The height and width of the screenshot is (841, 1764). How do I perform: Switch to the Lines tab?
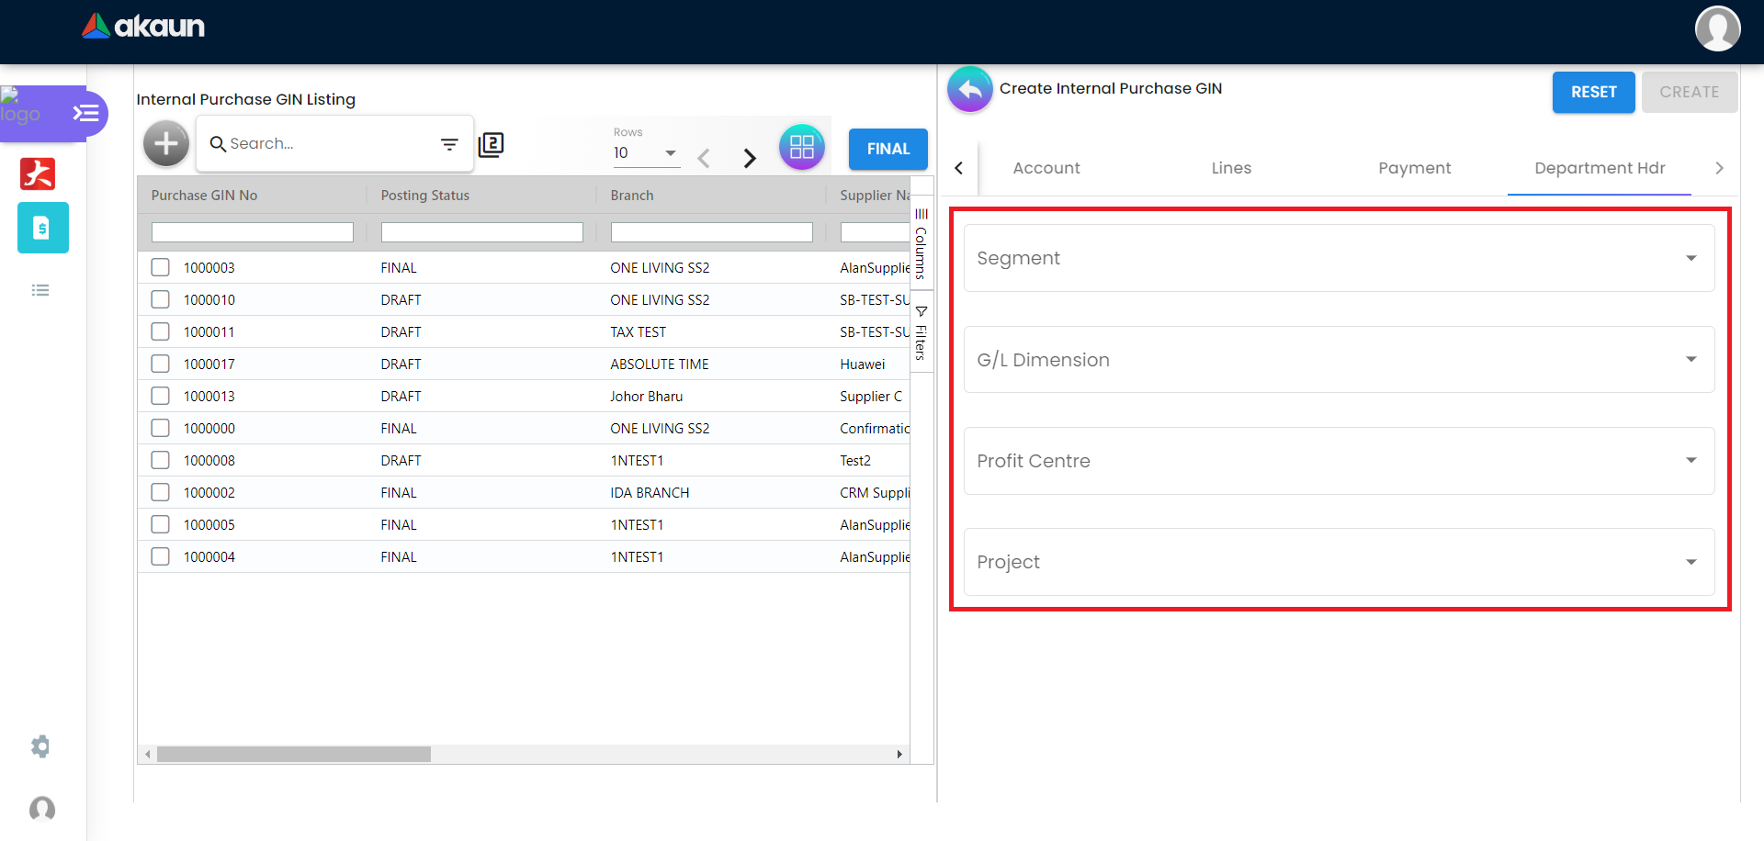click(x=1230, y=168)
